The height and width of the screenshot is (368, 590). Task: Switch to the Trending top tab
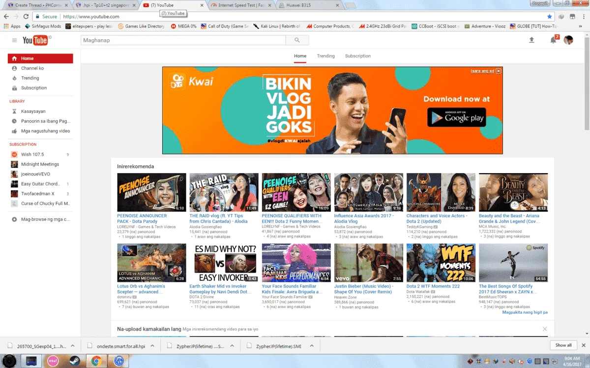(325, 56)
